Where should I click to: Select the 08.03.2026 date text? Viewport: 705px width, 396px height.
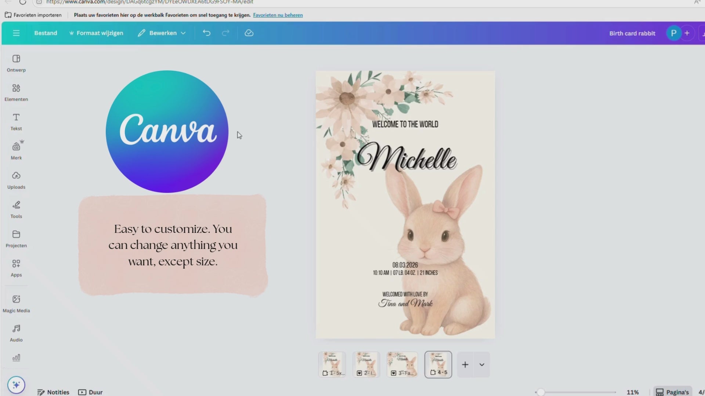coord(405,265)
